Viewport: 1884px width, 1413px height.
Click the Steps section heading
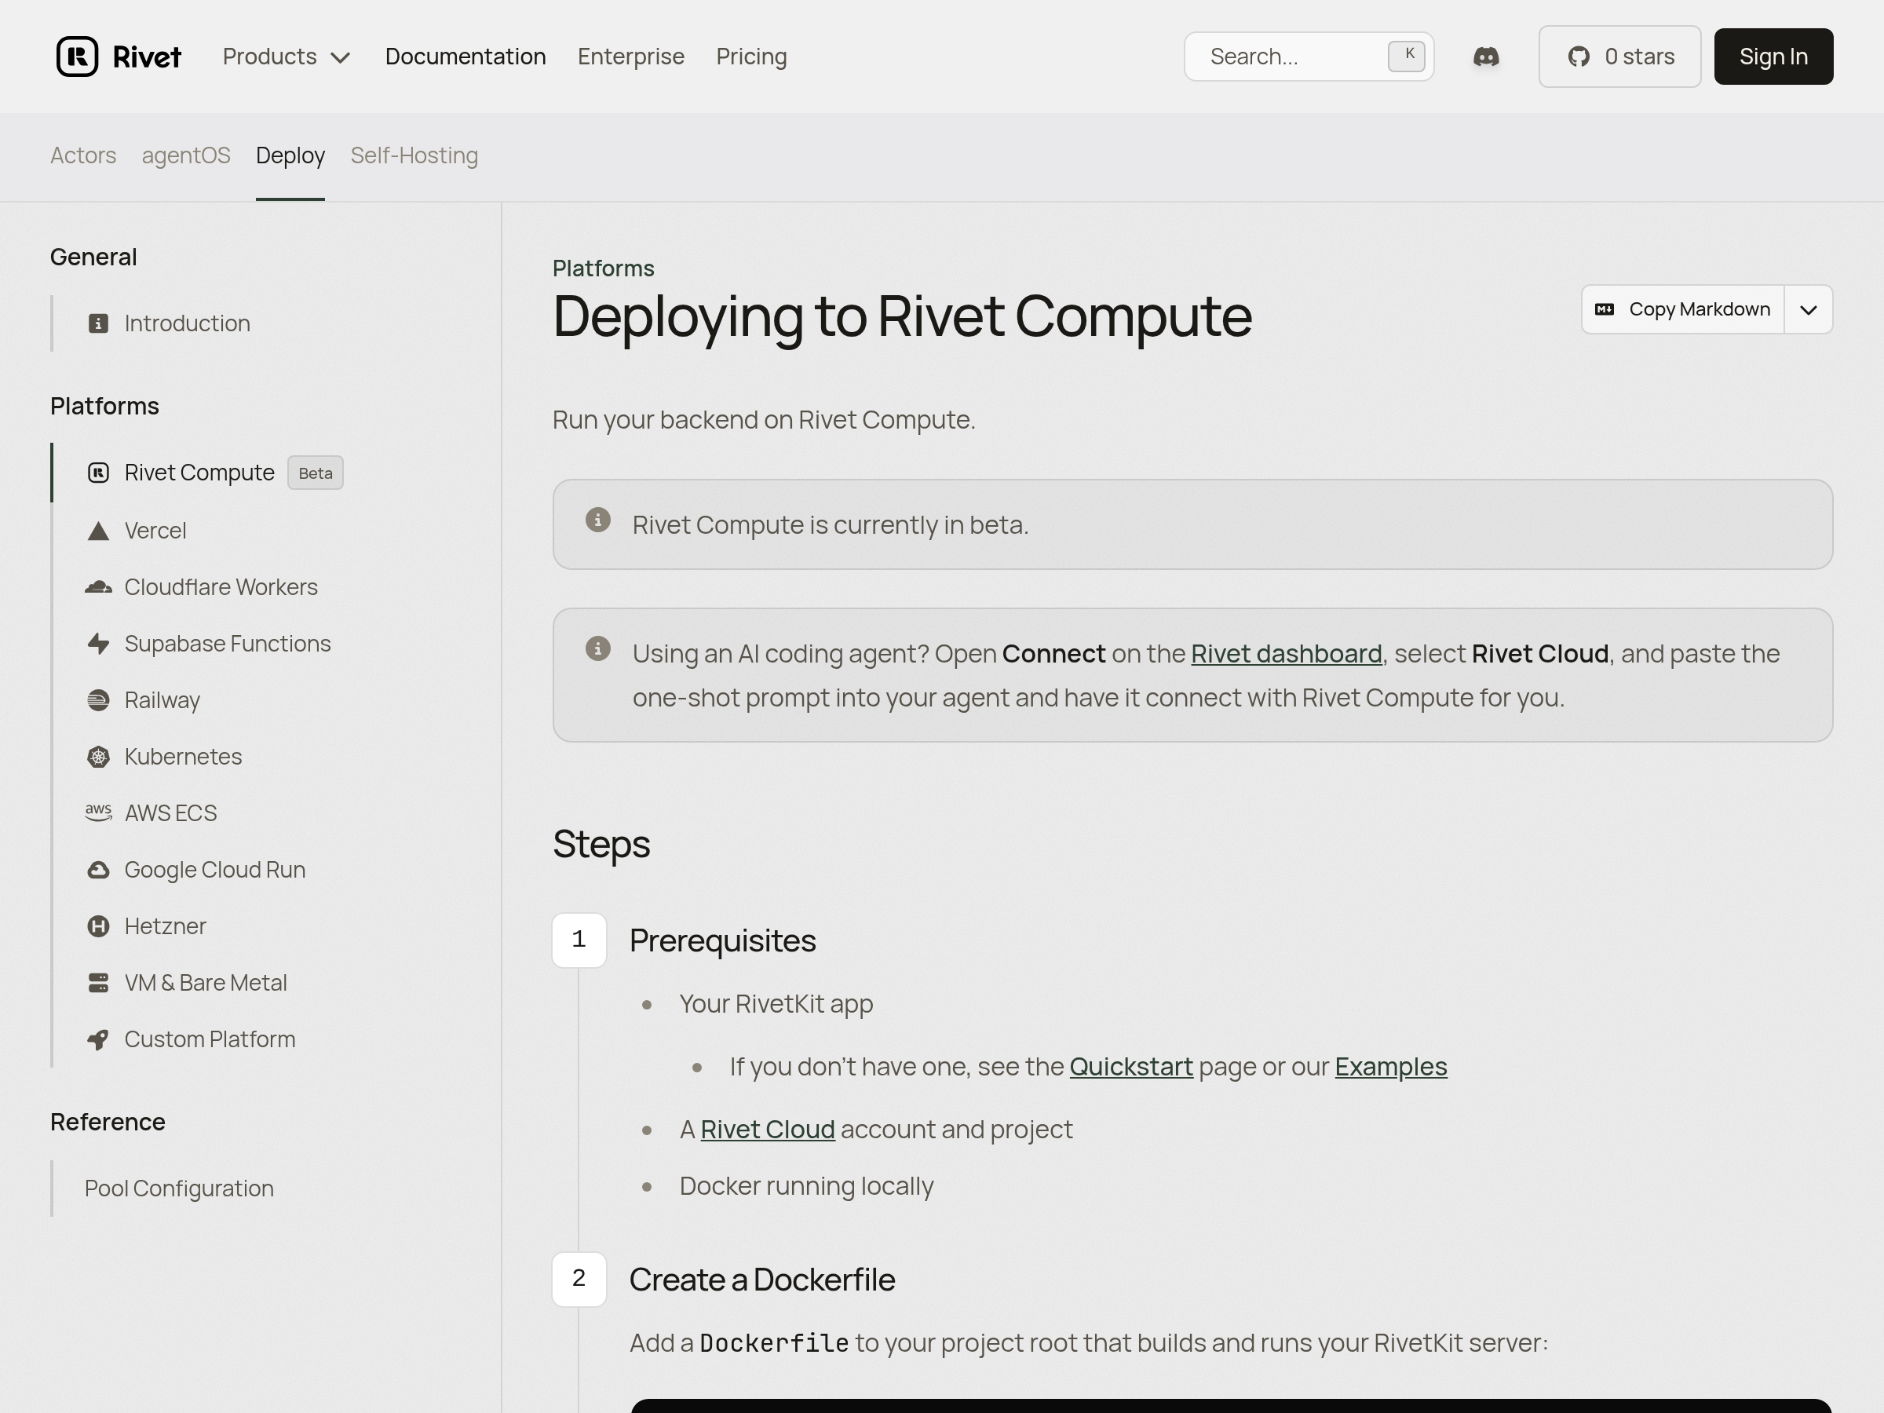[x=601, y=844]
